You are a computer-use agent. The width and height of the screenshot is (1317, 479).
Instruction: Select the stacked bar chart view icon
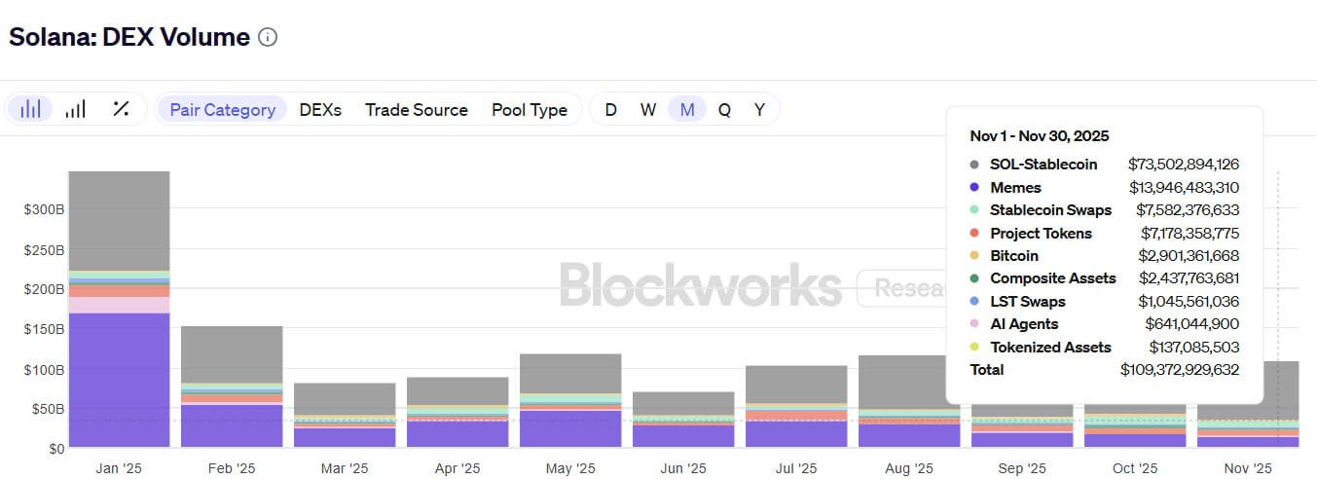[x=30, y=109]
